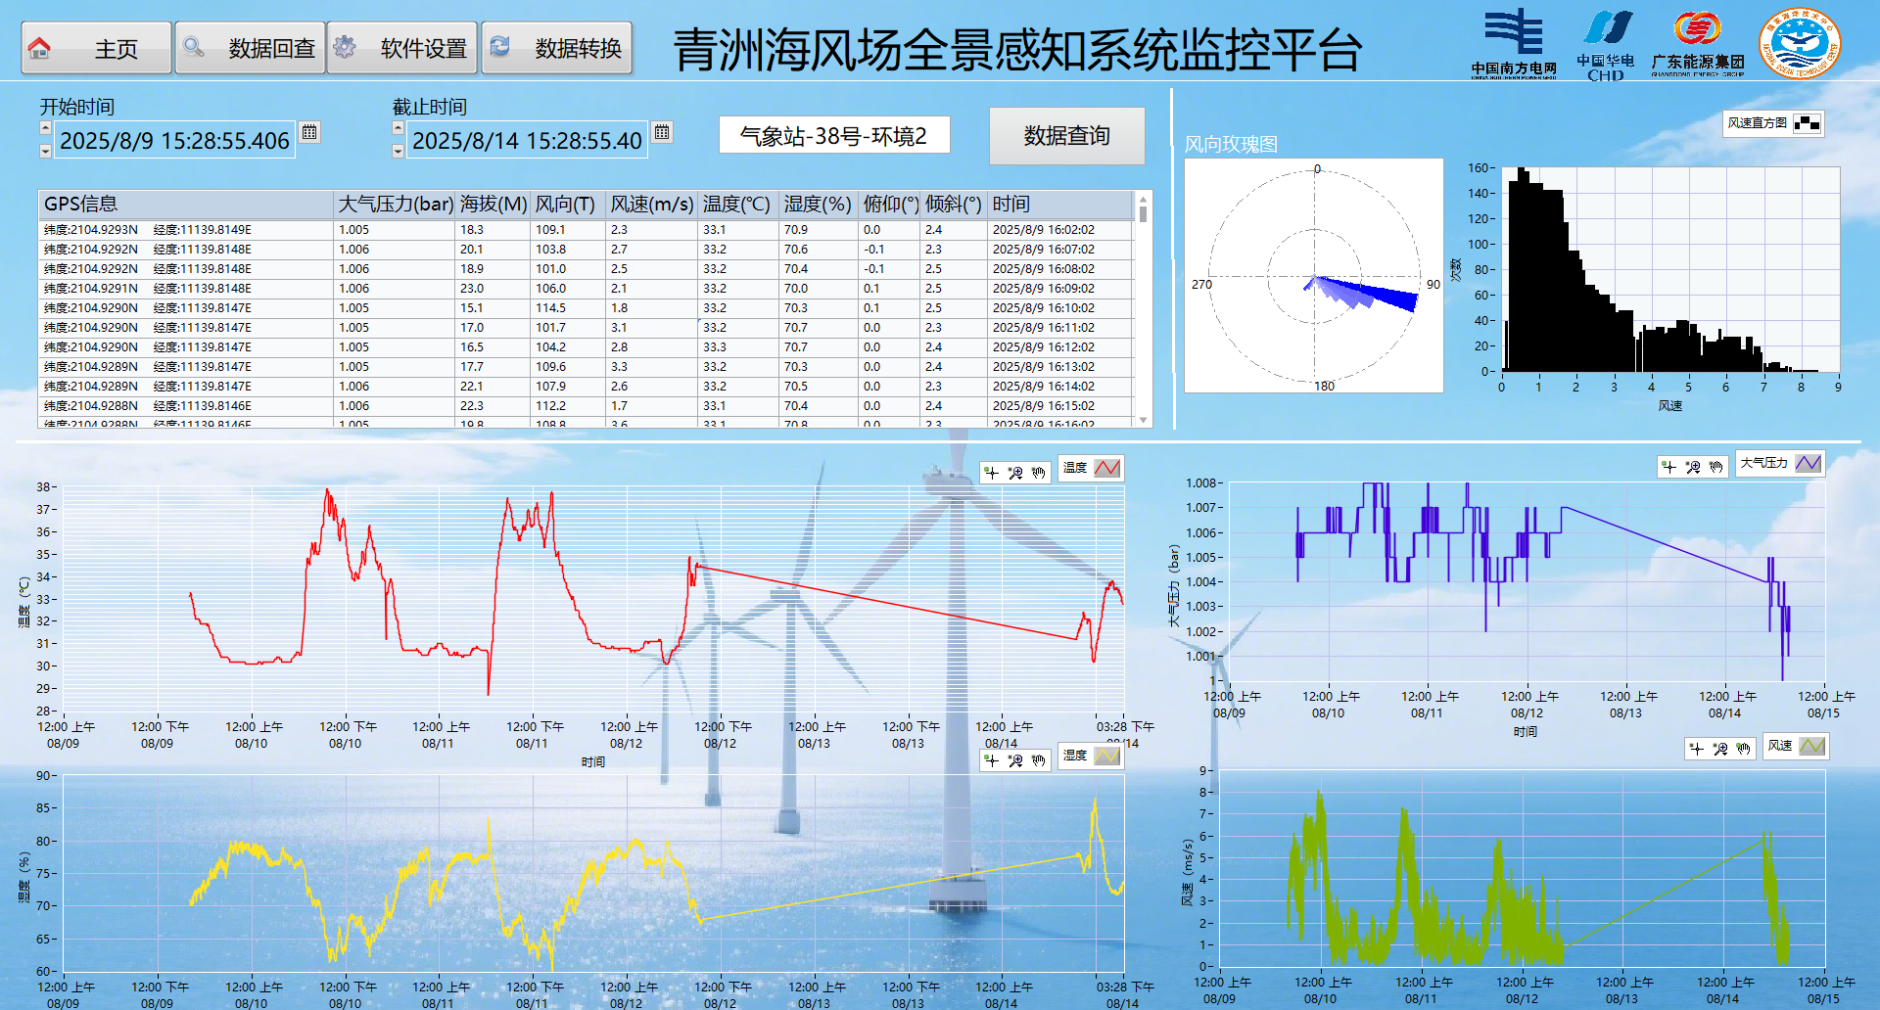Go to the 主页 home tab
Image resolution: width=1880 pixels, height=1010 pixels.
click(x=96, y=49)
